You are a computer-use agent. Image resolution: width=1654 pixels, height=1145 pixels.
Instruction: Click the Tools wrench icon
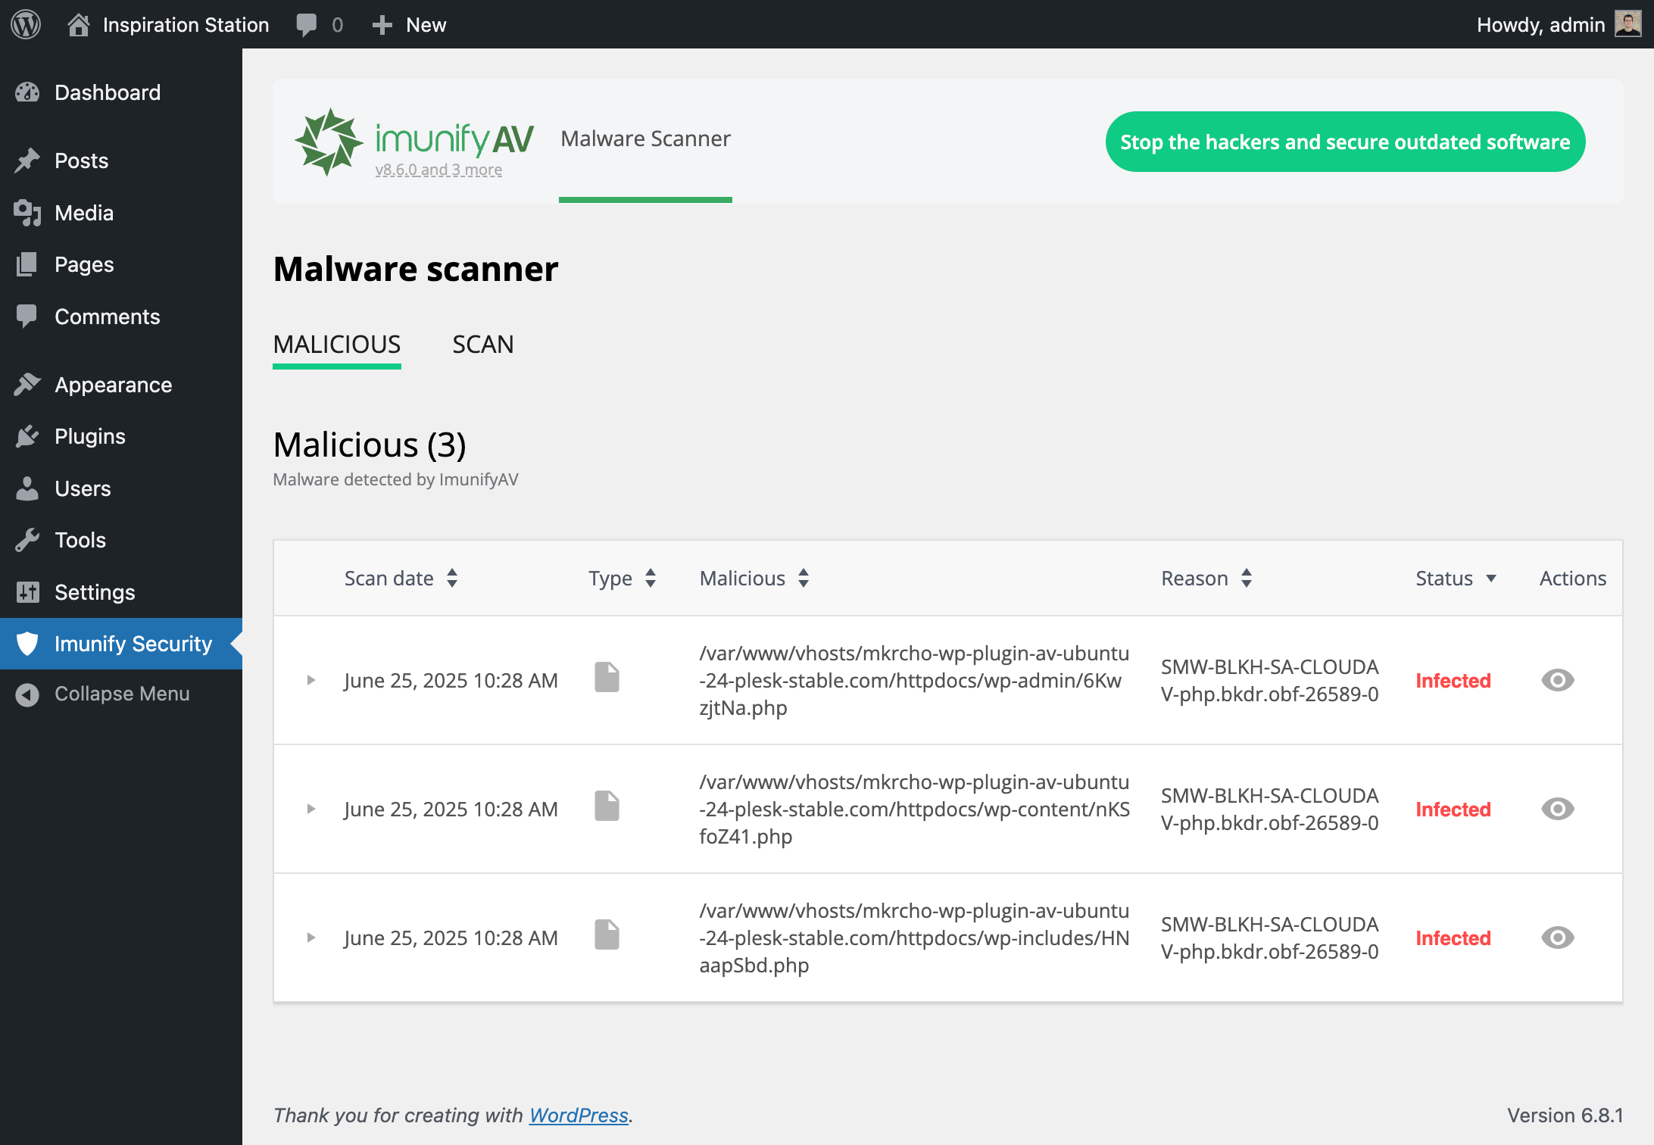click(27, 540)
